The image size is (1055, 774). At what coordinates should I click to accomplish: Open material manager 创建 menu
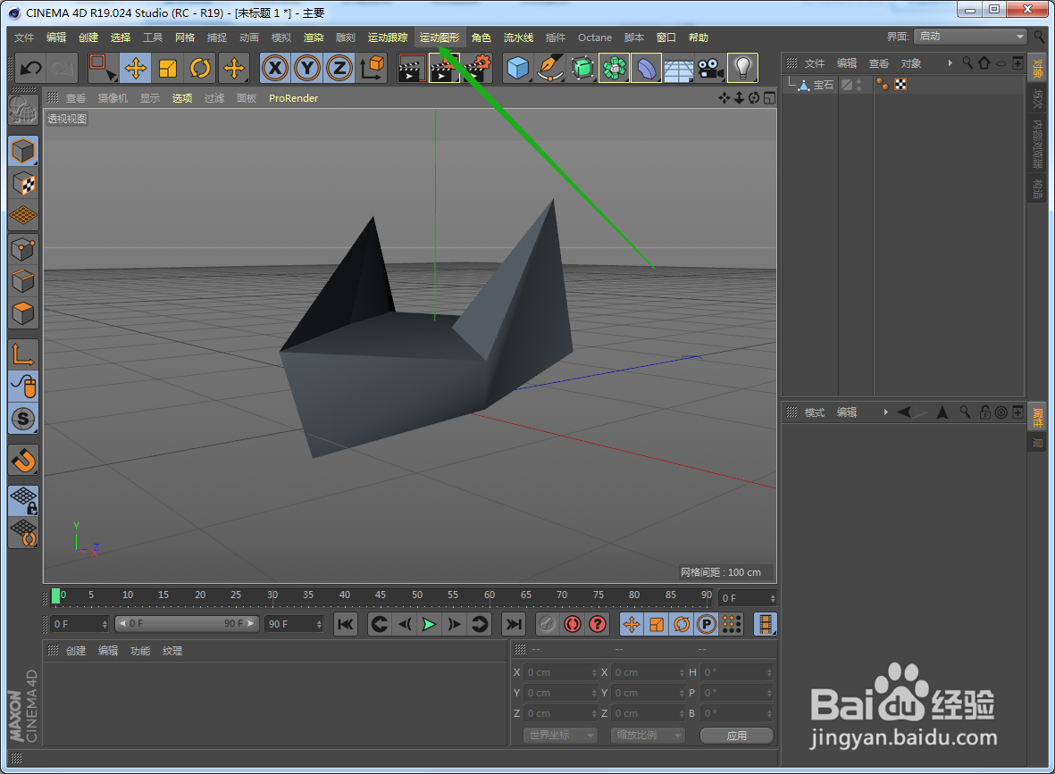coord(75,651)
